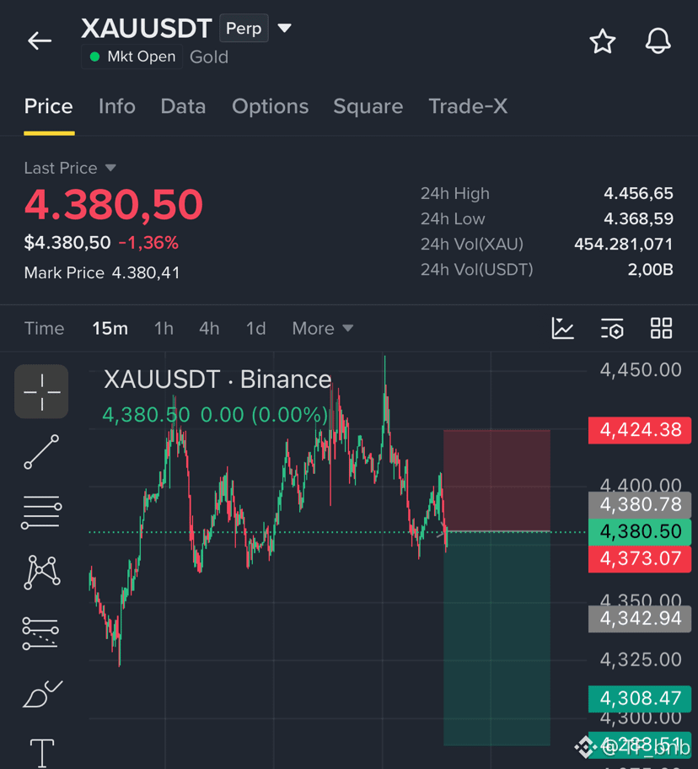The width and height of the screenshot is (698, 769).
Task: Open the multi-chart grid layout icon
Action: [661, 328]
